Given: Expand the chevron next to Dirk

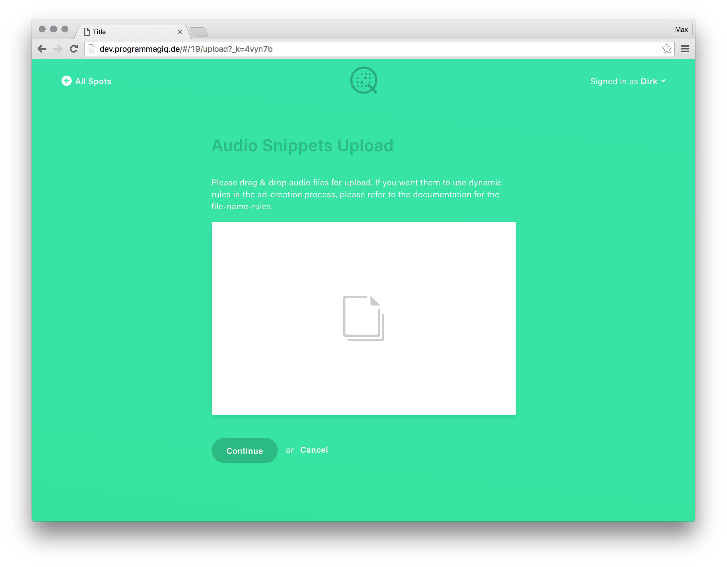Looking at the screenshot, I should (x=663, y=81).
